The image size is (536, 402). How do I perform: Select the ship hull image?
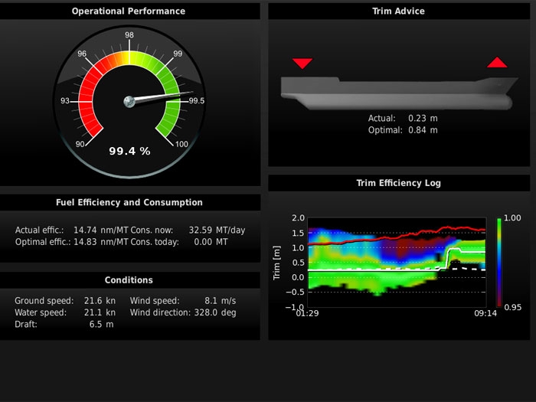(399, 93)
